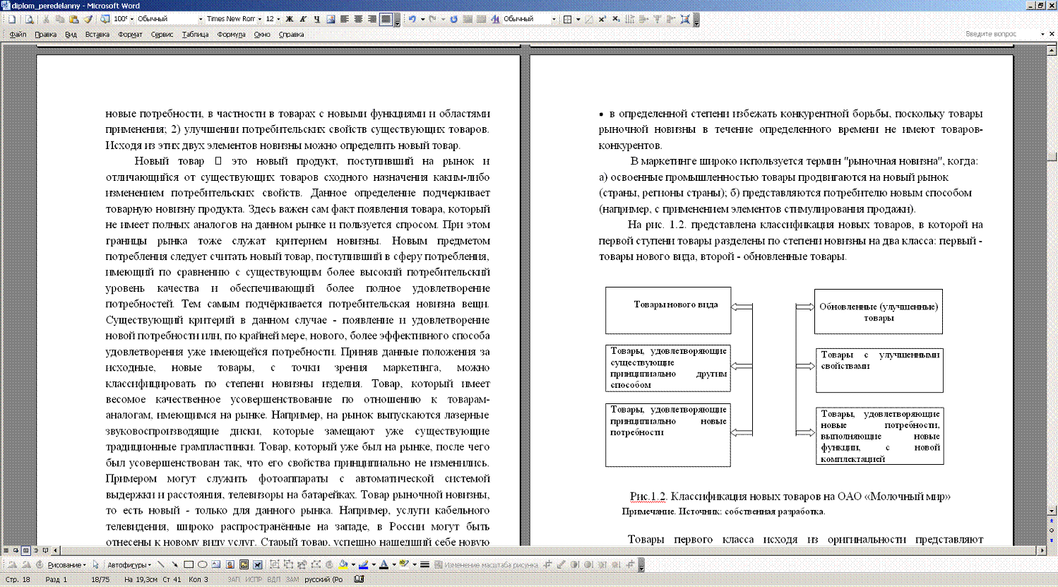Open the Формат menu
The image size is (1058, 587).
pos(130,34)
